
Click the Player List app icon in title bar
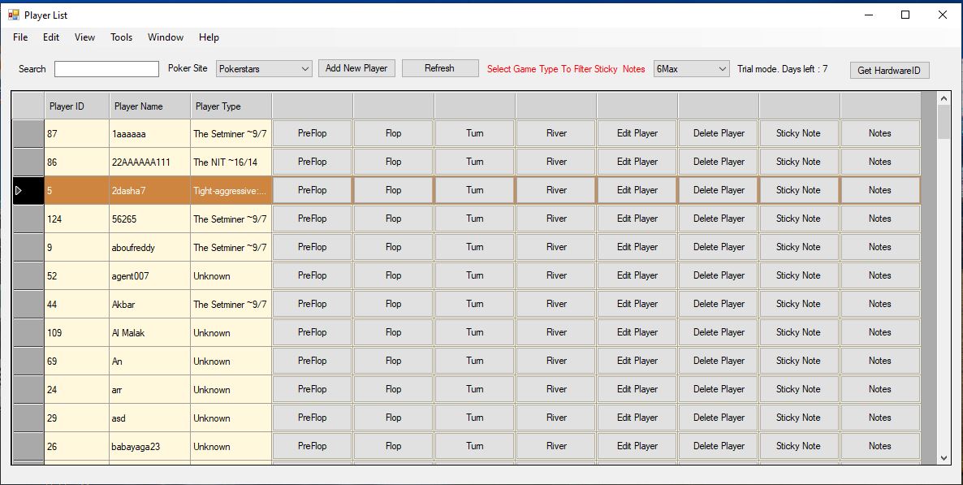click(14, 15)
